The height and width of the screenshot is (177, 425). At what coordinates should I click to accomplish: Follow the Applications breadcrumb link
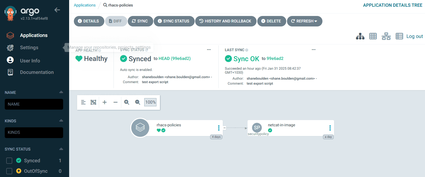tap(85, 5)
